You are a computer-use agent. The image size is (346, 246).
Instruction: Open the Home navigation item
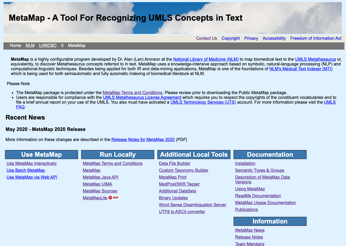tap(15, 46)
